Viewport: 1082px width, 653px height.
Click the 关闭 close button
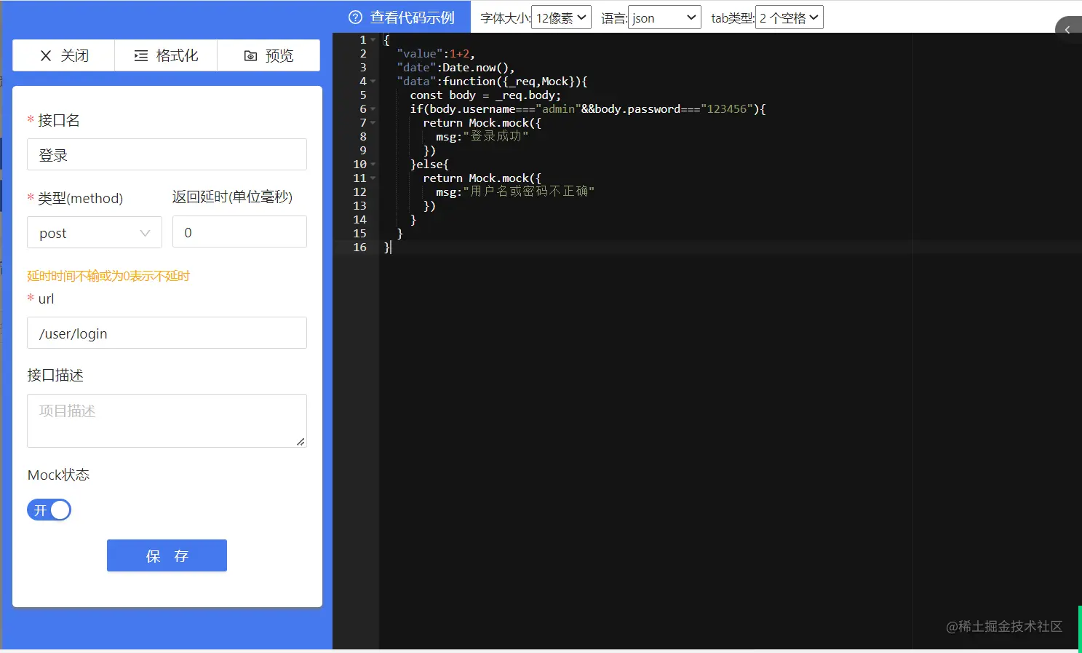[x=64, y=55]
